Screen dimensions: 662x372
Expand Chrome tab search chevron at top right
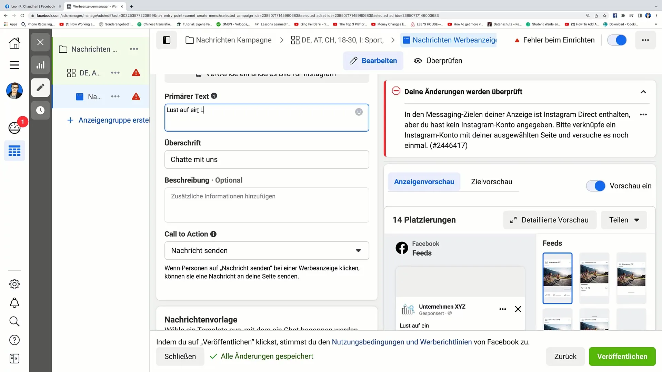click(x=656, y=6)
